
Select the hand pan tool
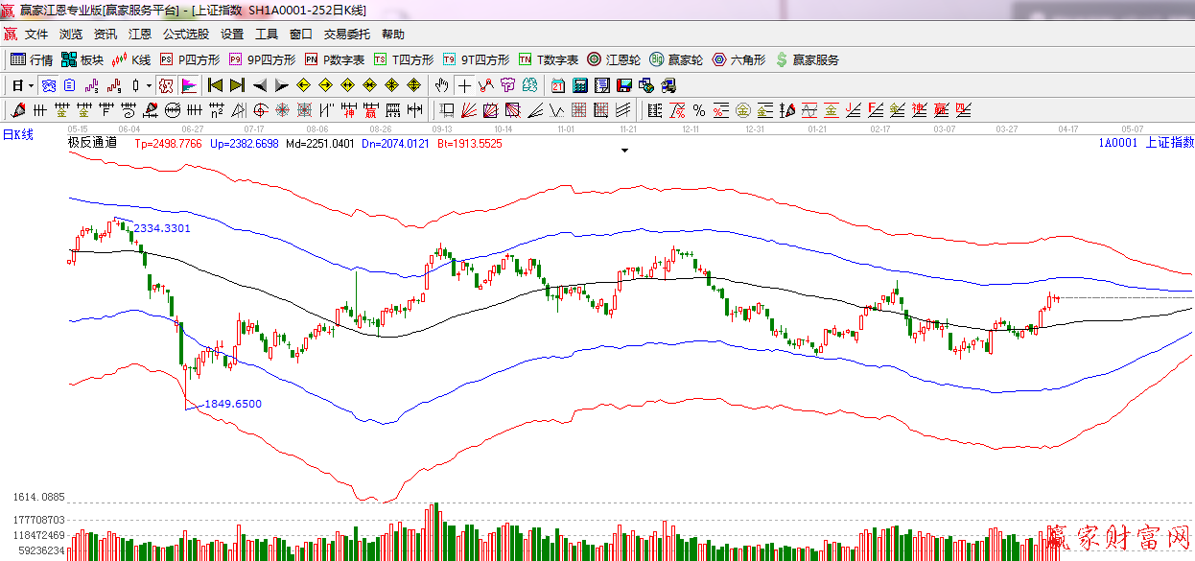(442, 85)
